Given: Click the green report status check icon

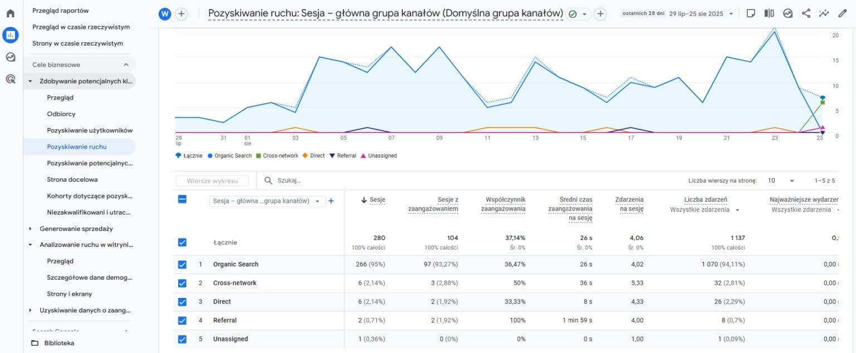Looking at the screenshot, I should click(x=572, y=14).
